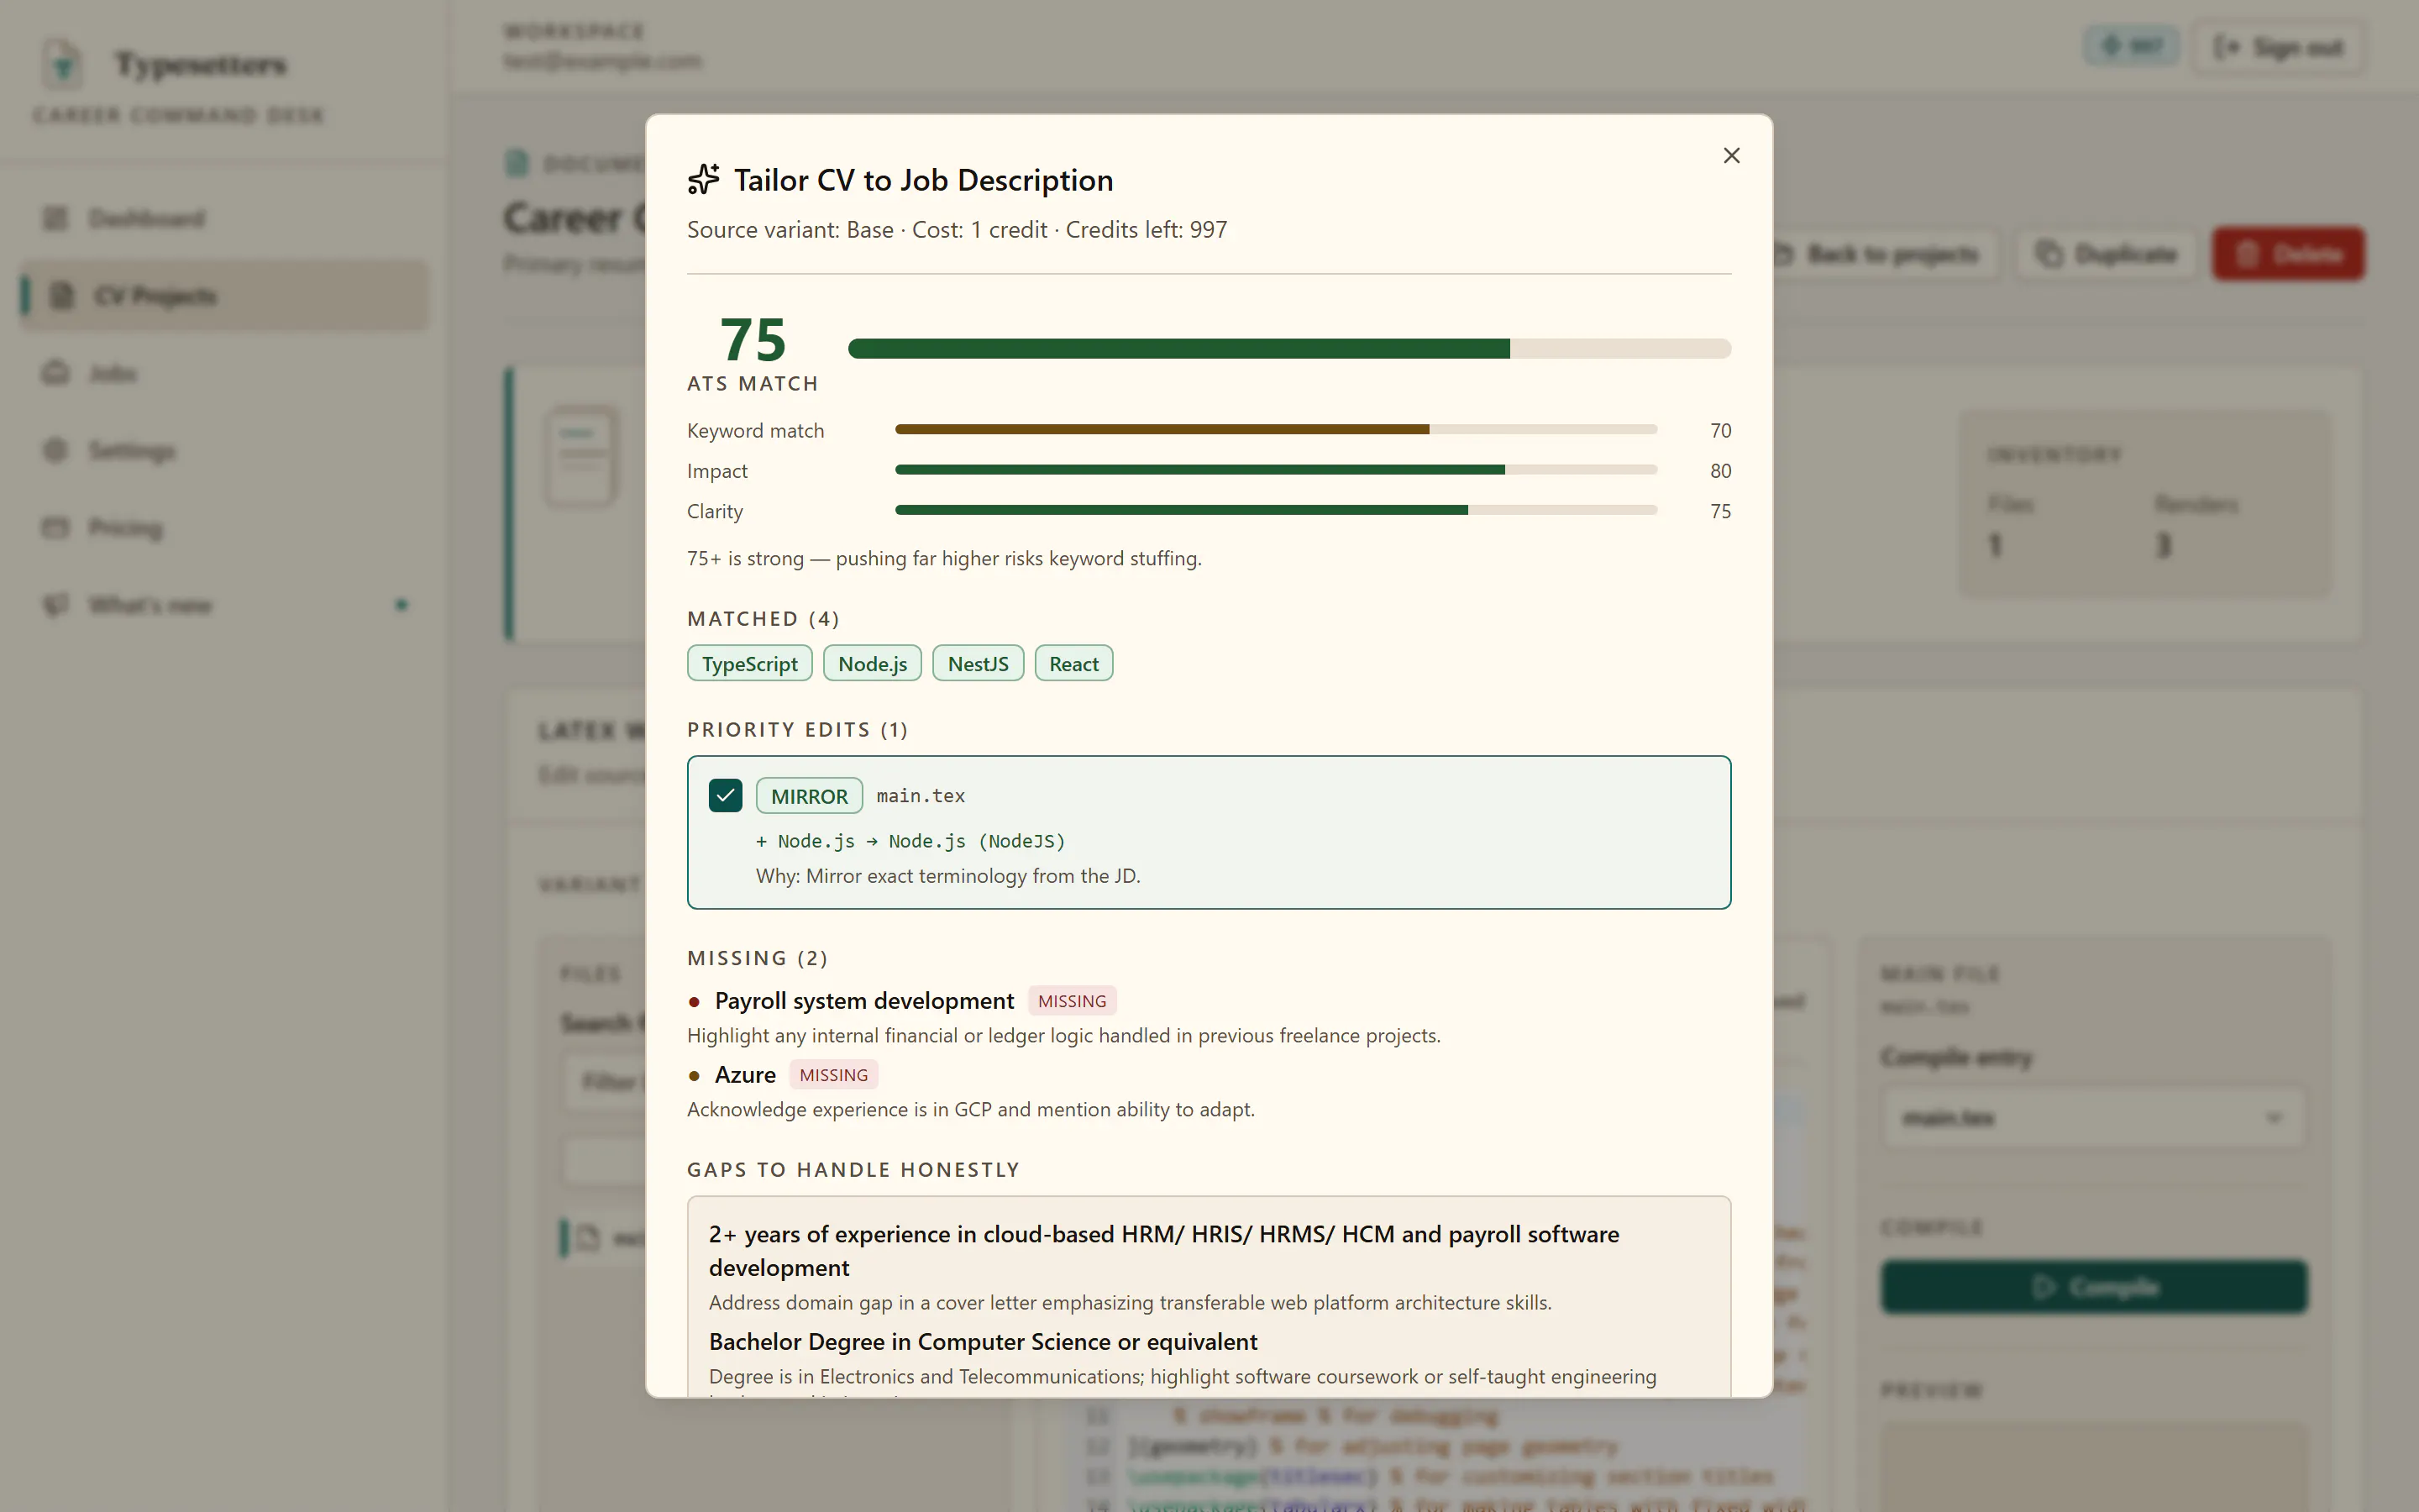2419x1512 pixels.
Task: Click the Sign out button
Action: point(2279,47)
